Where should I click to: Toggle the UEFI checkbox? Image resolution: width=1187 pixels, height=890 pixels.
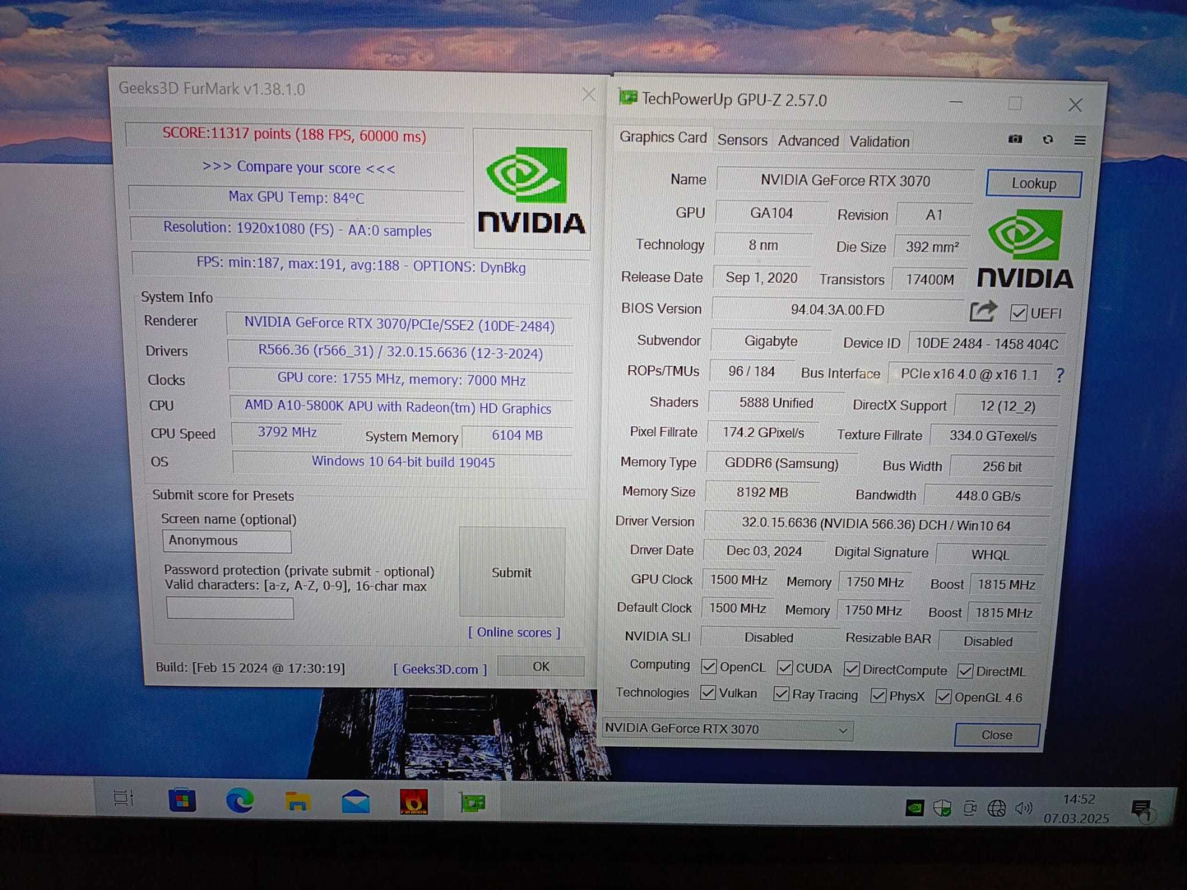[x=1018, y=313]
